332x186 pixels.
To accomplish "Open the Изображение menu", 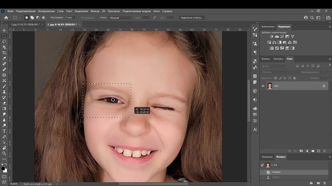I will click(x=46, y=11).
